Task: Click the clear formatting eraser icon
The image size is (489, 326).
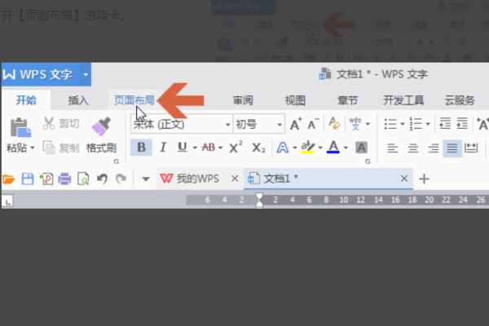Action: coord(334,124)
